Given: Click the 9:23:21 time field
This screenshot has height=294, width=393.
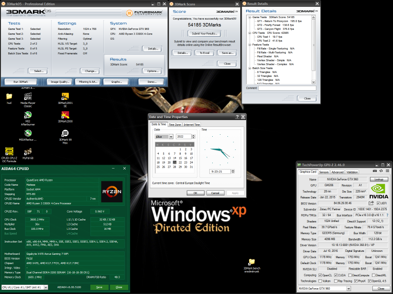Looking at the screenshot, I should click(x=220, y=171).
